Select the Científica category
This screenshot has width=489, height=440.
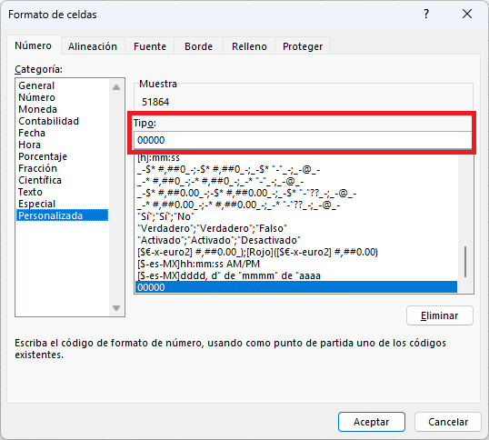tap(63, 180)
